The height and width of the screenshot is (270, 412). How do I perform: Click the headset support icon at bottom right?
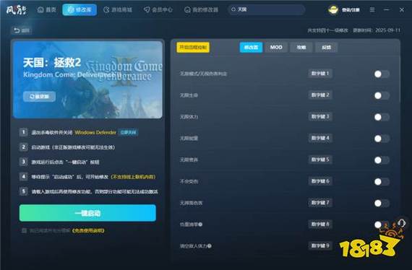point(401,223)
